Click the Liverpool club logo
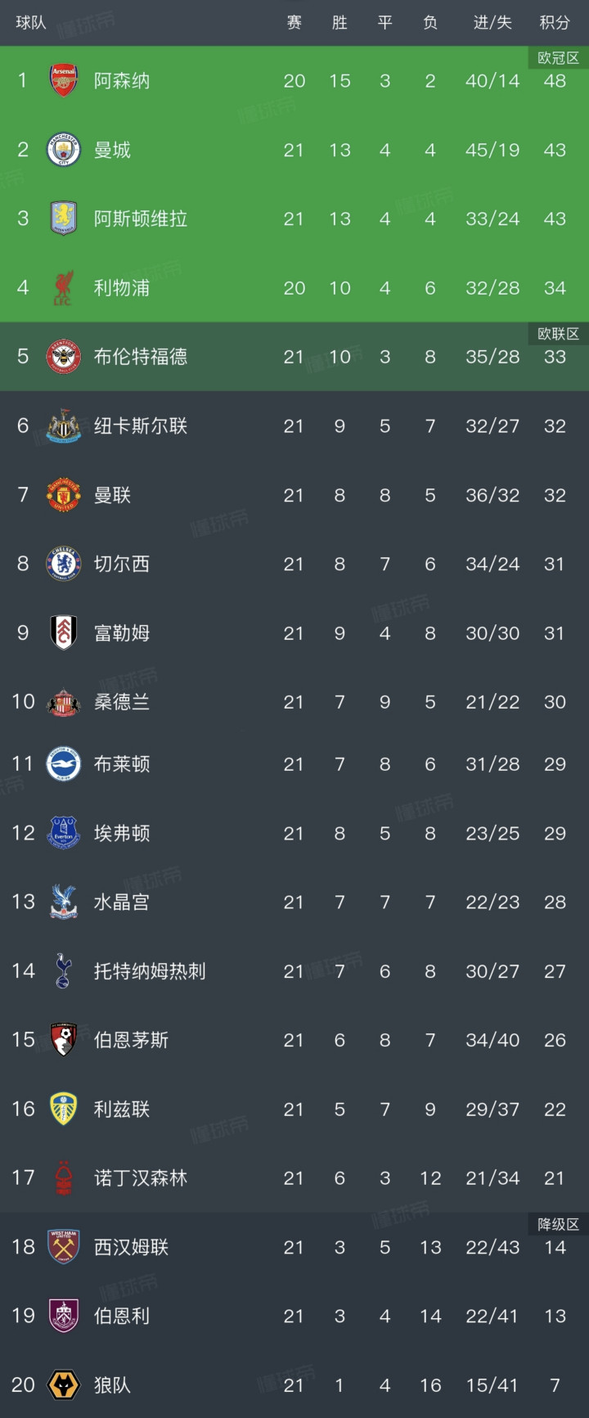 click(64, 288)
